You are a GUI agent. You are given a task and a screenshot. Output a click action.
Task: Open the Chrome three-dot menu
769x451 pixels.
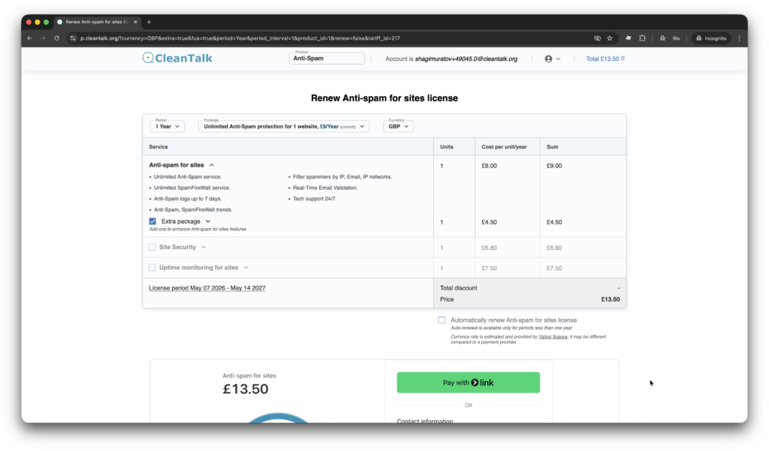tap(740, 38)
